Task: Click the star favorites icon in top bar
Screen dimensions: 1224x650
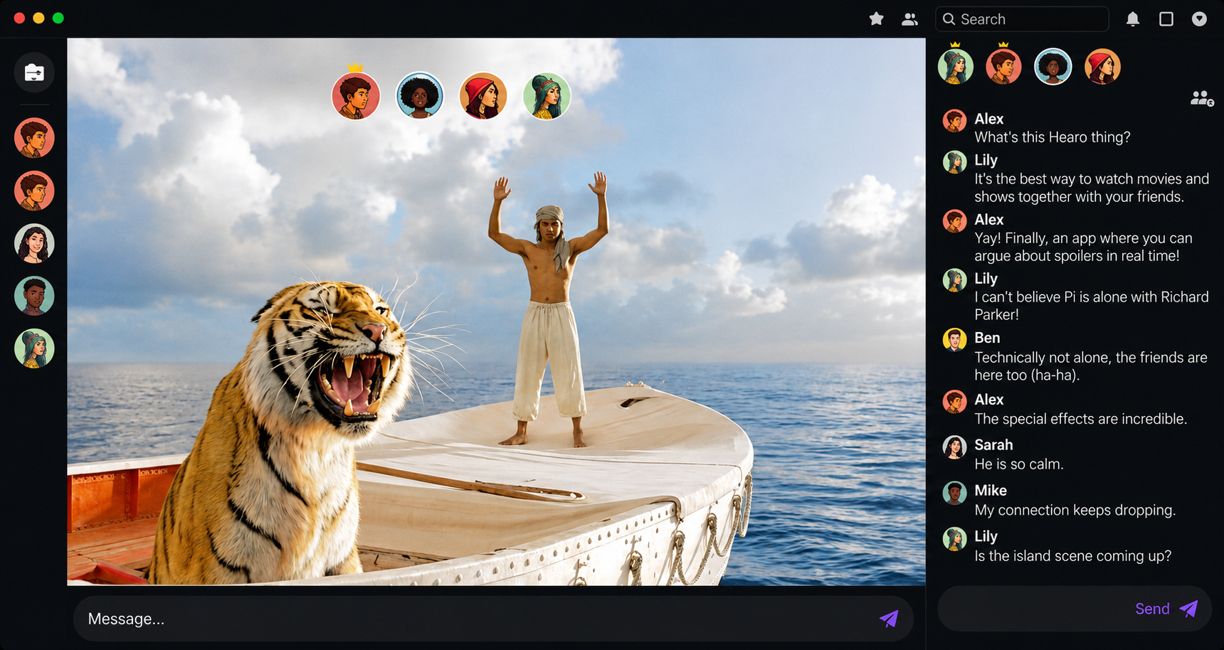Action: click(x=876, y=19)
